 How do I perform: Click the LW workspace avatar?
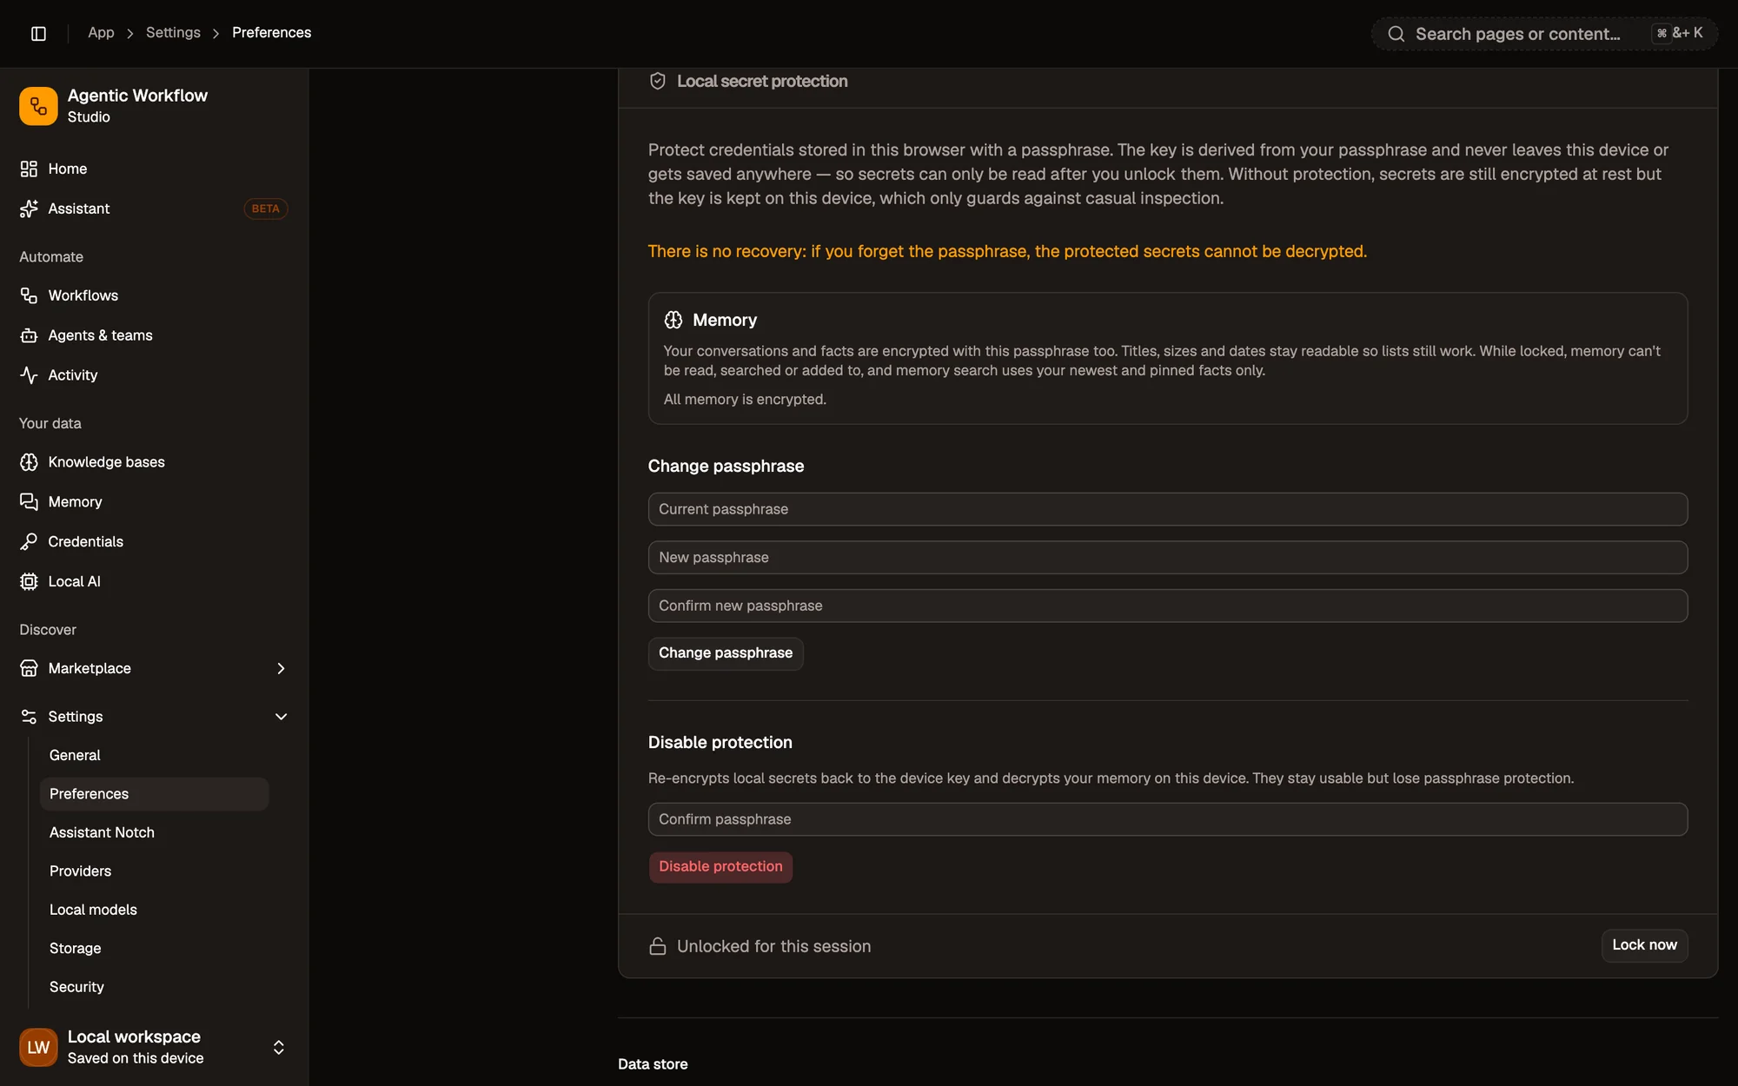[x=38, y=1047]
